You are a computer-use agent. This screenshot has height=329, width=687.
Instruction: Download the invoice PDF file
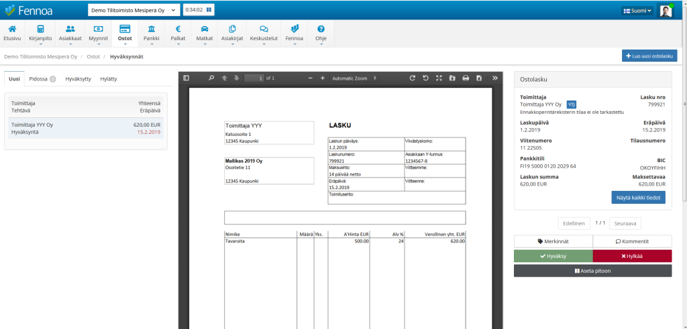click(479, 78)
